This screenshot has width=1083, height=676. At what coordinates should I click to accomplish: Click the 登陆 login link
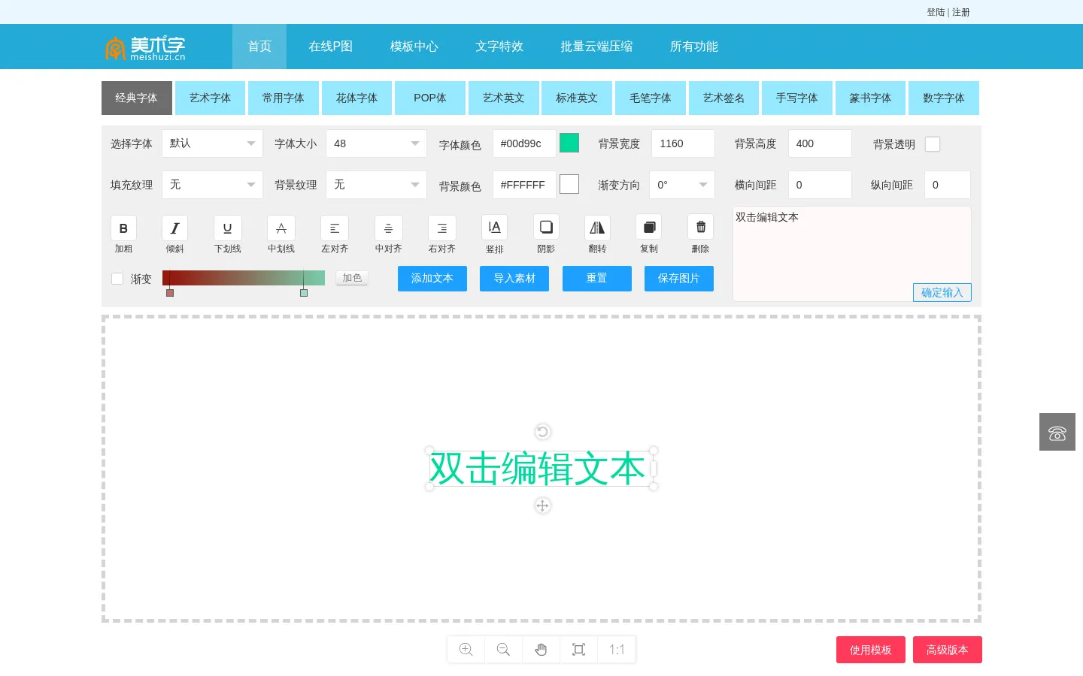936,12
